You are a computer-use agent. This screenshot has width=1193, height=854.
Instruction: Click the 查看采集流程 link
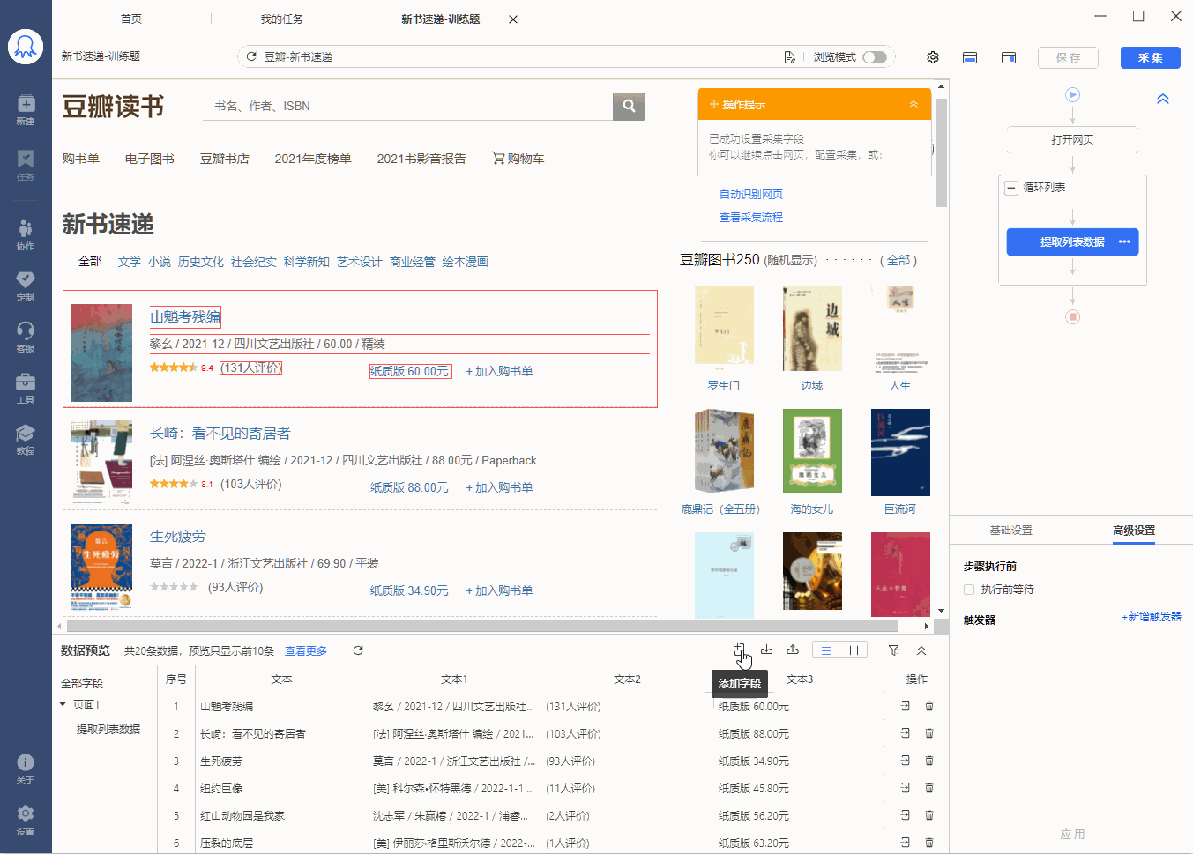click(750, 217)
